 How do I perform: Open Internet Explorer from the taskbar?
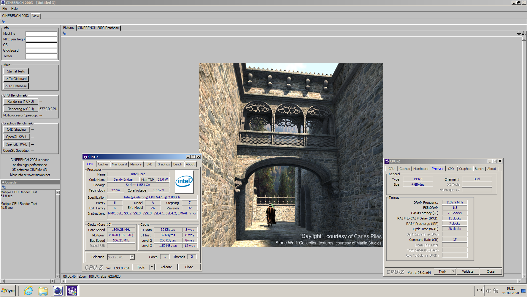pos(28,291)
